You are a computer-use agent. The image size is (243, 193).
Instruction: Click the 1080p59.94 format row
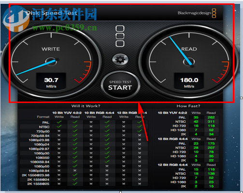click(84, 171)
